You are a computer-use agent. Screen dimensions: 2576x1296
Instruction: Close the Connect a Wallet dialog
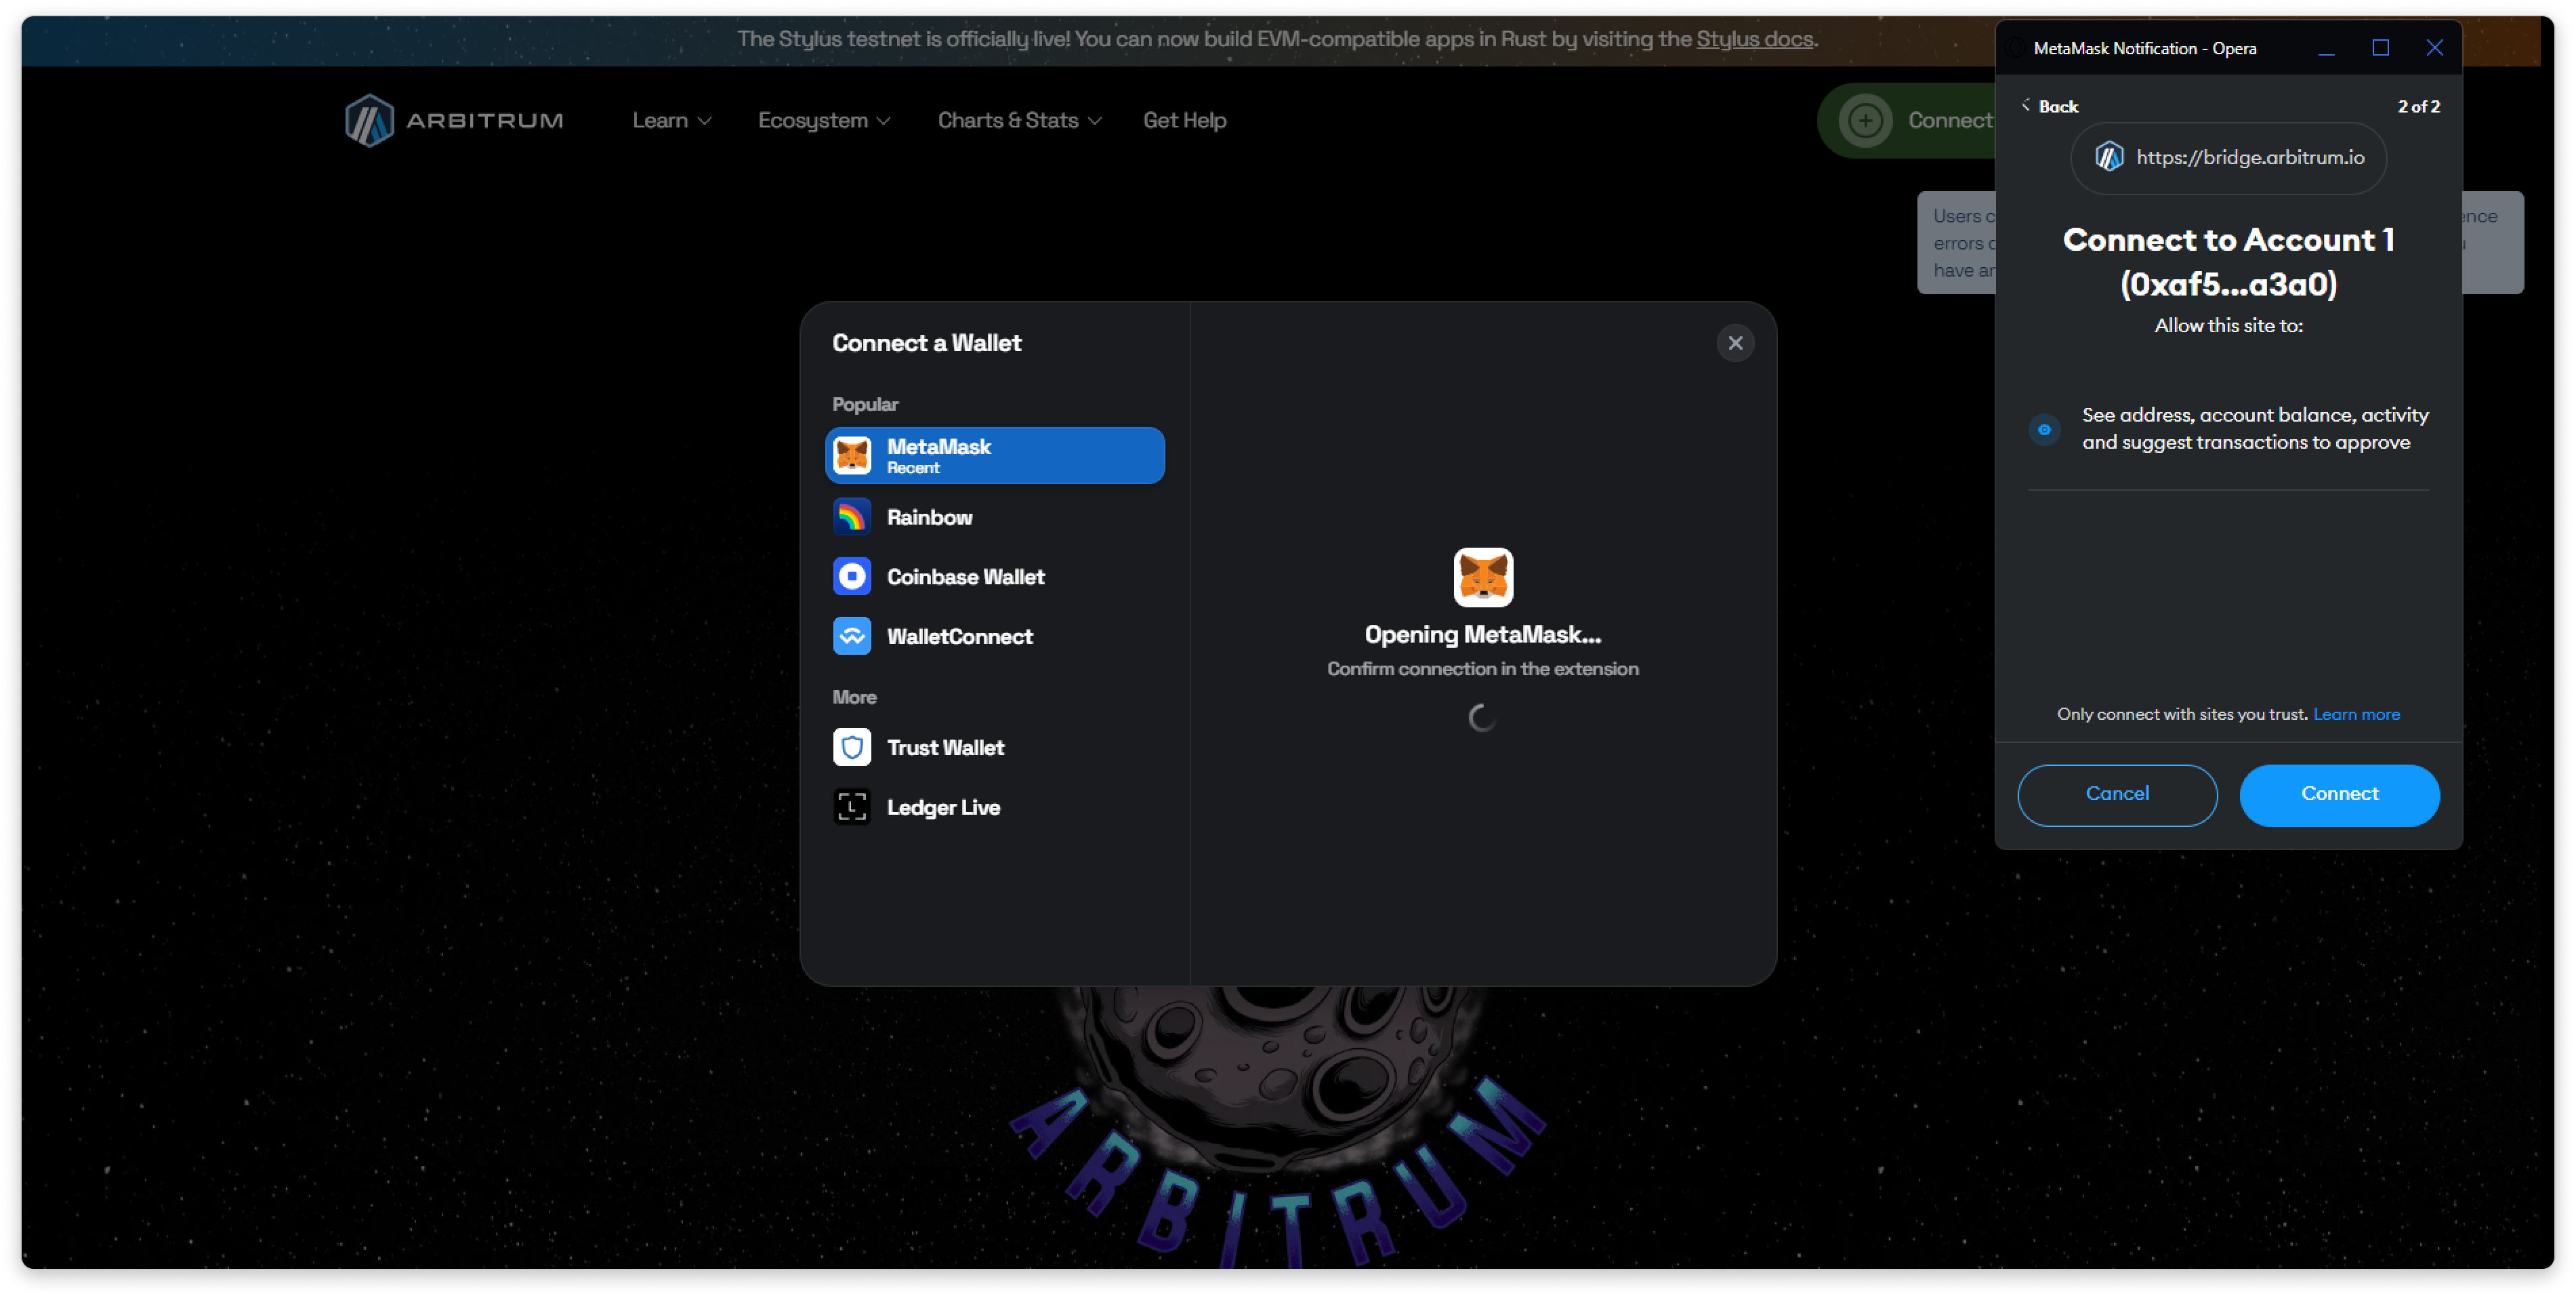[x=1735, y=343]
